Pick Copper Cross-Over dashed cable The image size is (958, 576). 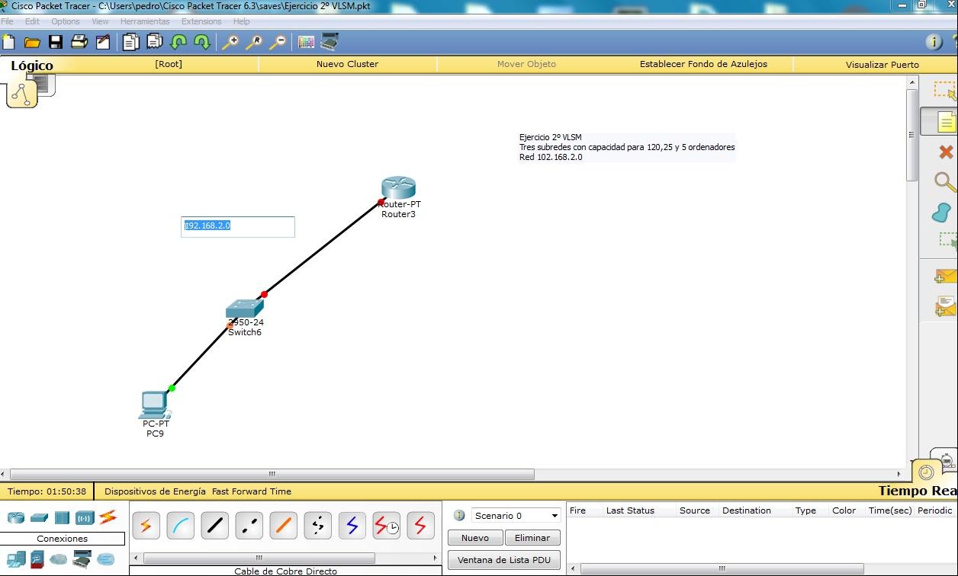tap(249, 526)
